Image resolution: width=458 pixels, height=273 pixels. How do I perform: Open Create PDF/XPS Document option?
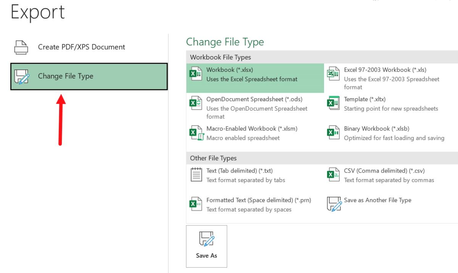click(81, 47)
